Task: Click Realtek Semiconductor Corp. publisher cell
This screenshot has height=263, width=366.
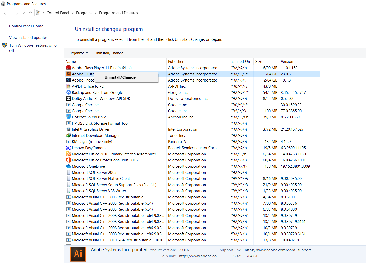Action: [193, 148]
